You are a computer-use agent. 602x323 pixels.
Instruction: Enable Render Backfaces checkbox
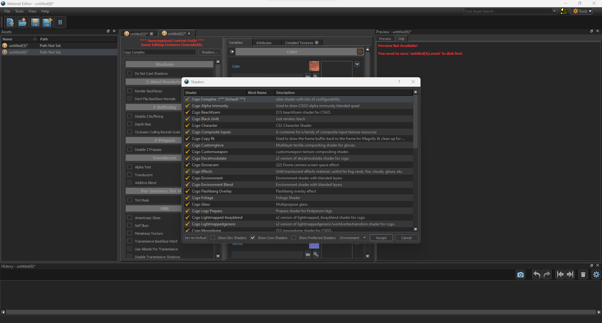tap(129, 91)
